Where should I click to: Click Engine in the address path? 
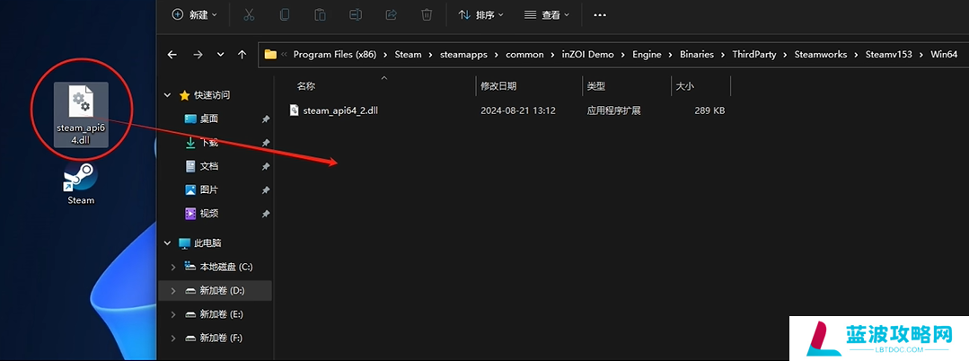point(647,55)
